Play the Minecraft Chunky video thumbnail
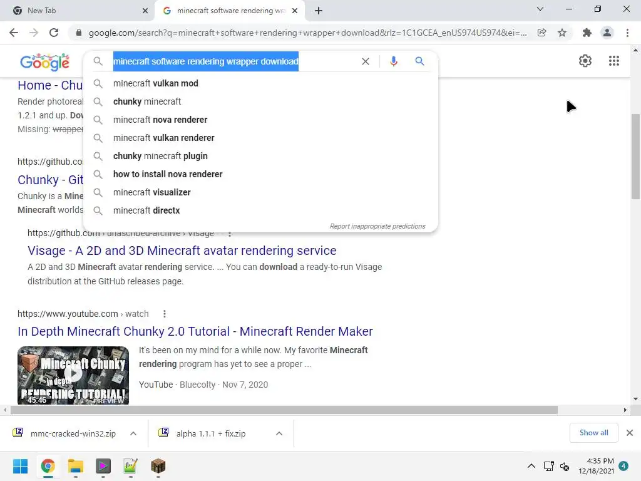This screenshot has height=481, width=641. click(x=73, y=375)
